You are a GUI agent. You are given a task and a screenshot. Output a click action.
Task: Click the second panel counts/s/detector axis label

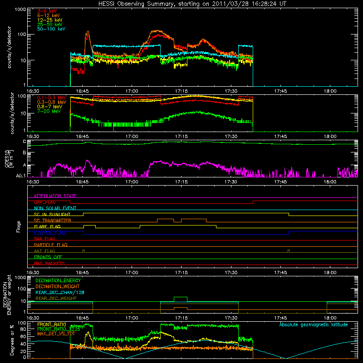click(x=12, y=113)
